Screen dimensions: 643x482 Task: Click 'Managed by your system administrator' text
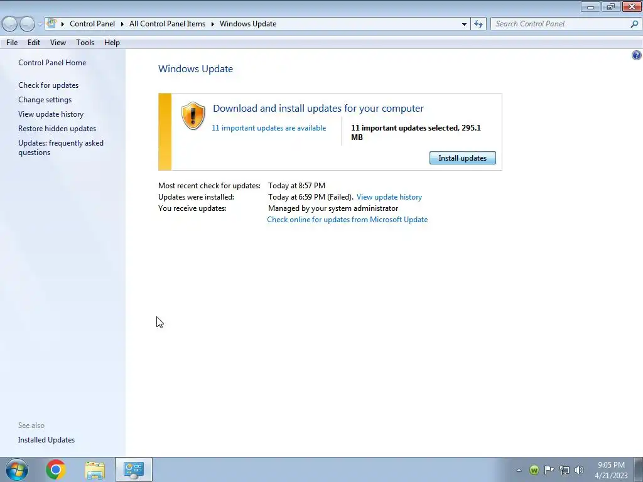click(x=333, y=208)
